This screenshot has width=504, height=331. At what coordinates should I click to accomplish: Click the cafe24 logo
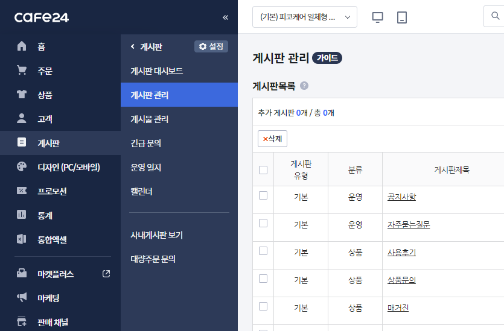(x=42, y=17)
